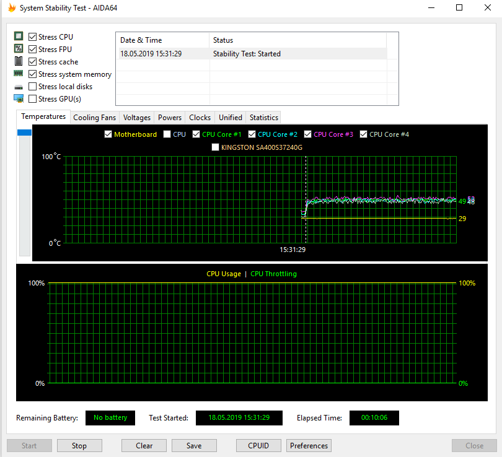This screenshot has width=502, height=457.
Task: Hide CPU Core #1 temperature line
Action: click(x=196, y=134)
